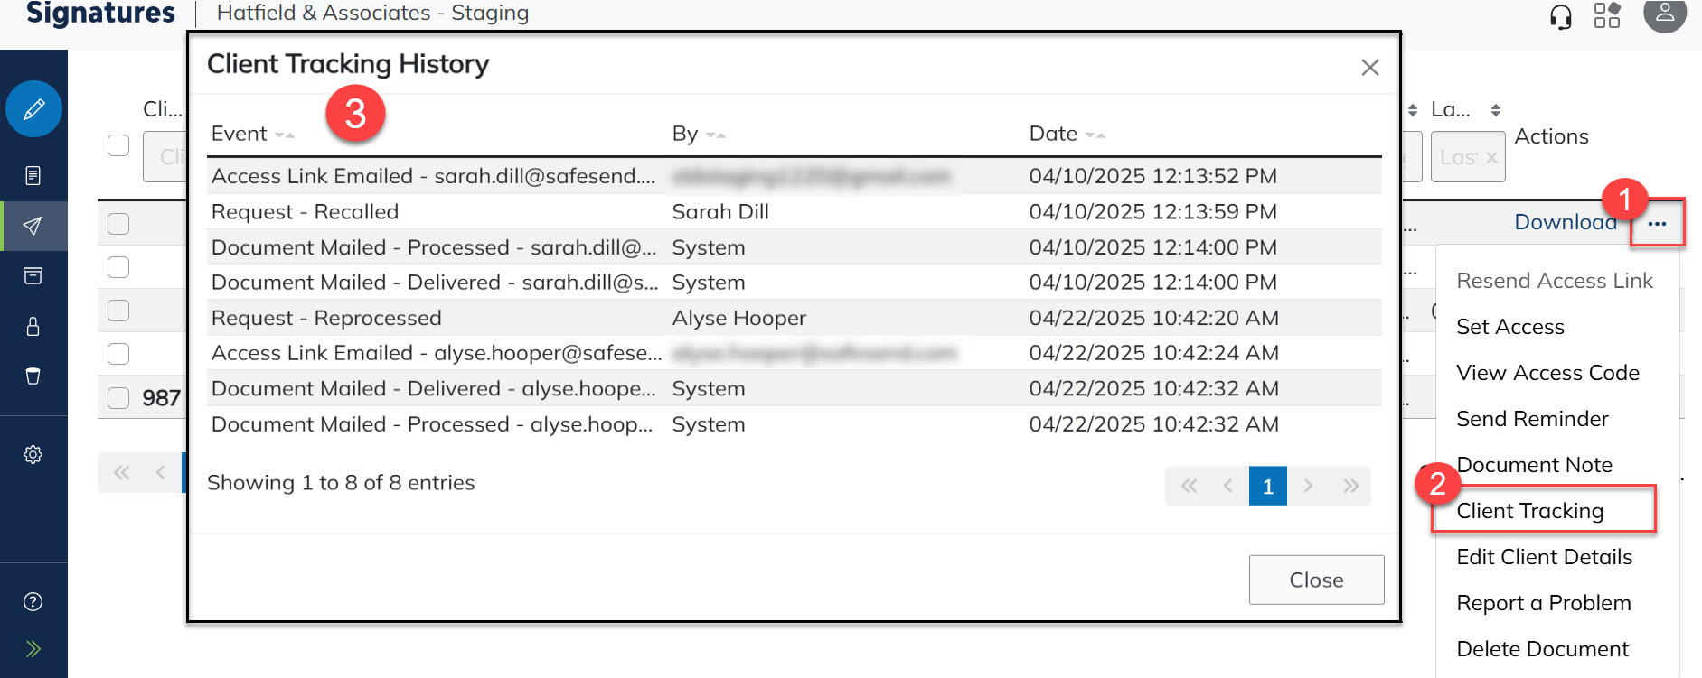The width and height of the screenshot is (1702, 678).
Task: Click the Download link
Action: [x=1565, y=222]
